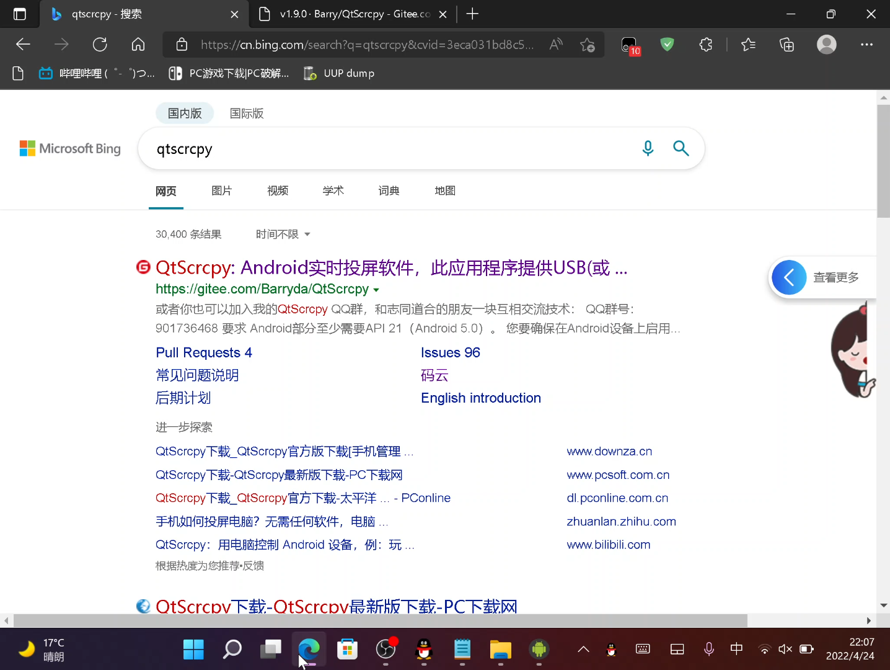
Task: Open Task View on the taskbar
Action: click(270, 650)
